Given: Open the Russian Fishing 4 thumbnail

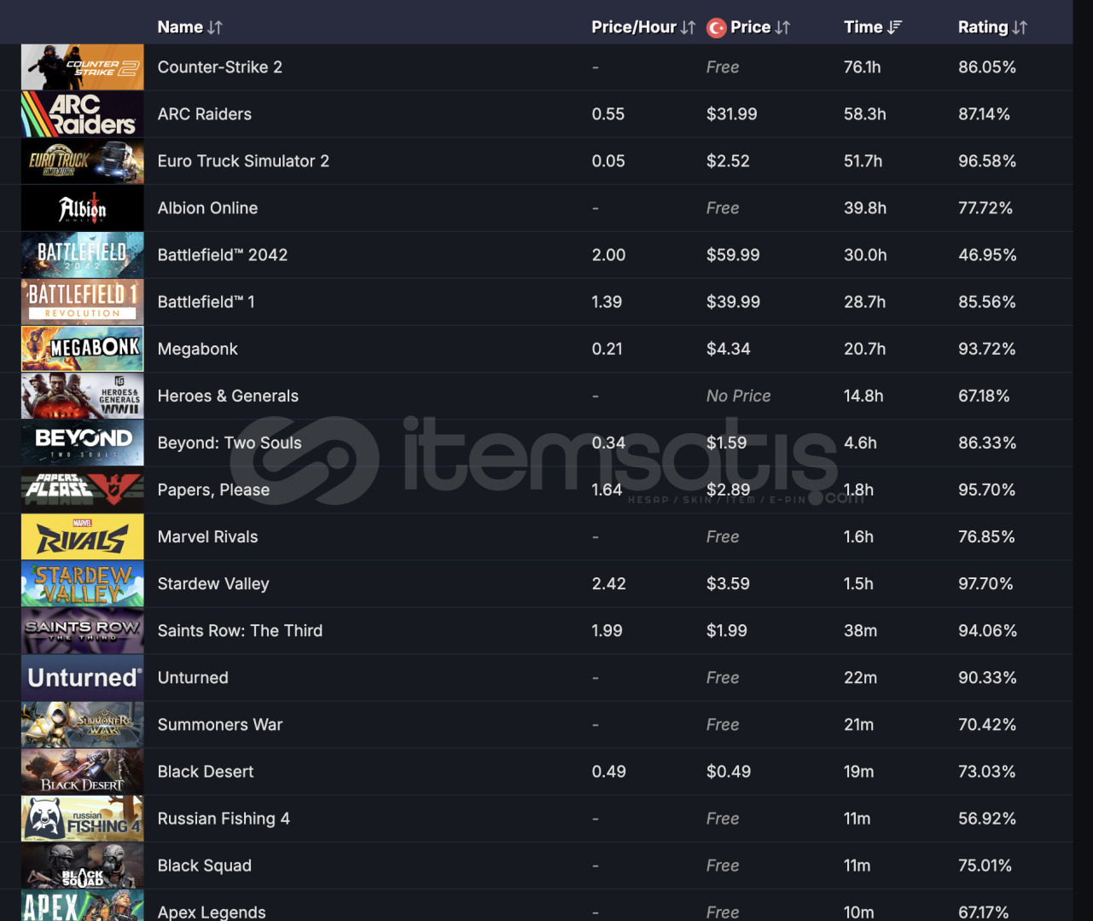Looking at the screenshot, I should click(83, 819).
